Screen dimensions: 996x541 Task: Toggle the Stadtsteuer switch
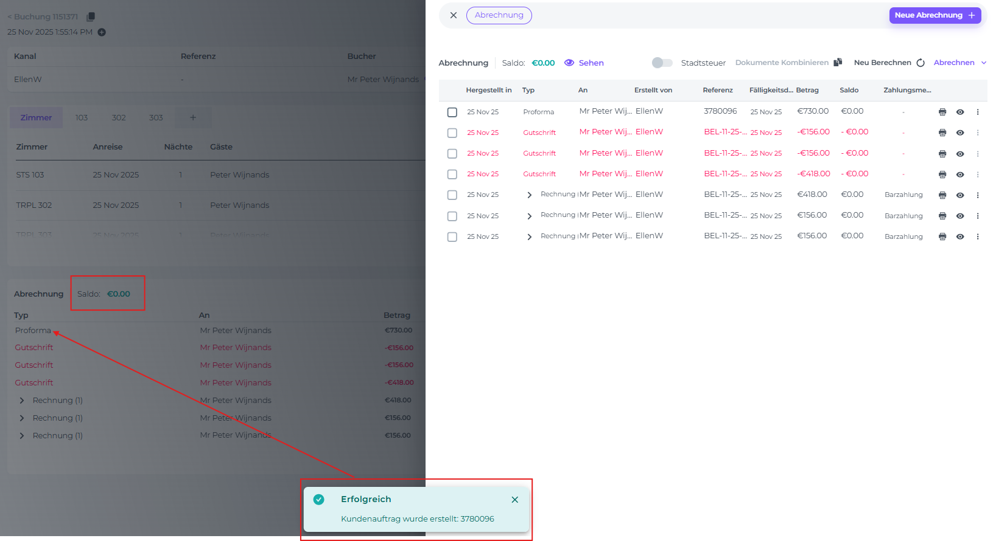click(x=662, y=63)
